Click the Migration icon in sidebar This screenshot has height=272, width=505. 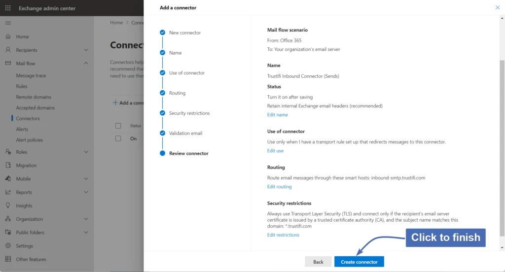(x=8, y=166)
